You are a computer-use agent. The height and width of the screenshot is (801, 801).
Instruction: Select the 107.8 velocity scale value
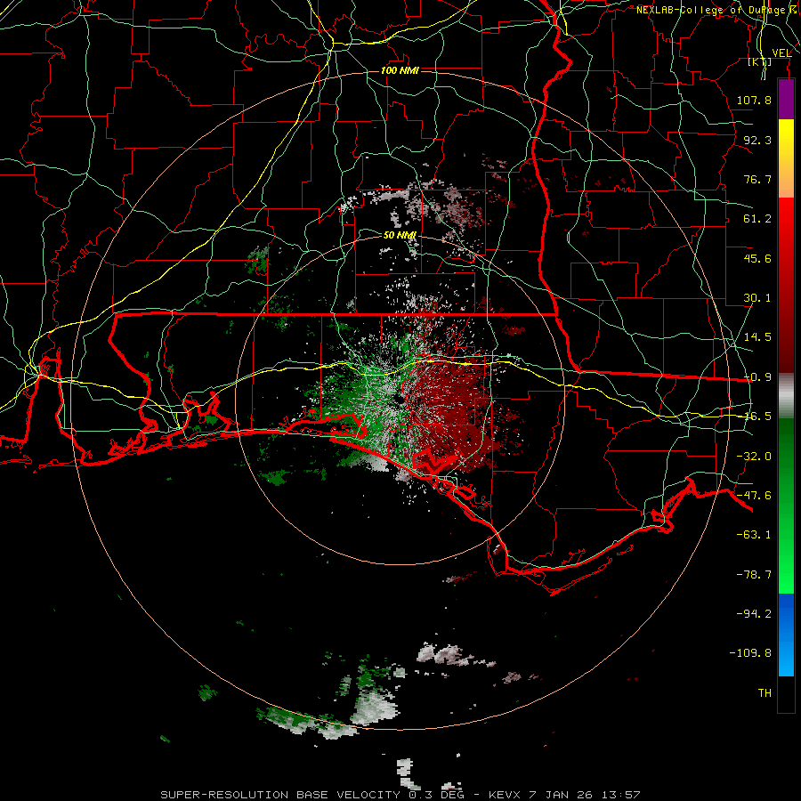[x=754, y=100]
